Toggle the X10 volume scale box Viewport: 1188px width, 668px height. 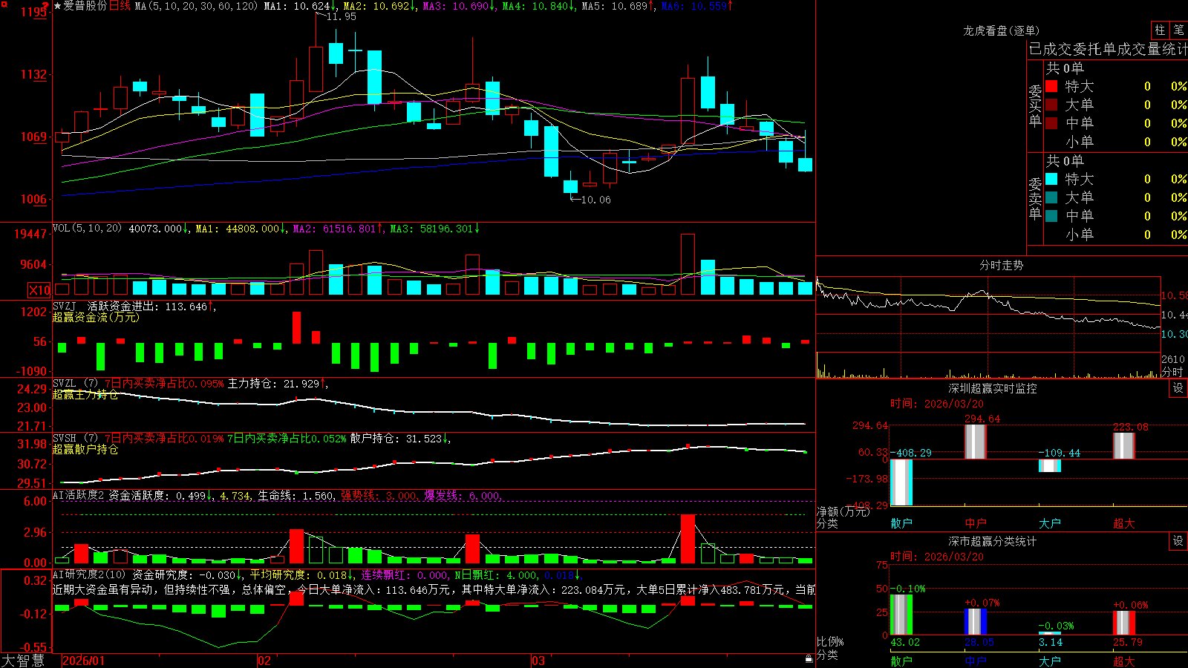tap(39, 290)
